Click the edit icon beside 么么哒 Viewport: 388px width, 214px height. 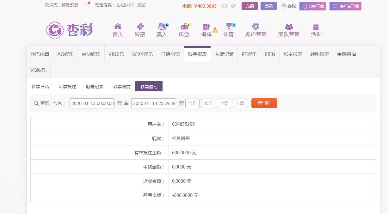pyautogui.click(x=132, y=5)
